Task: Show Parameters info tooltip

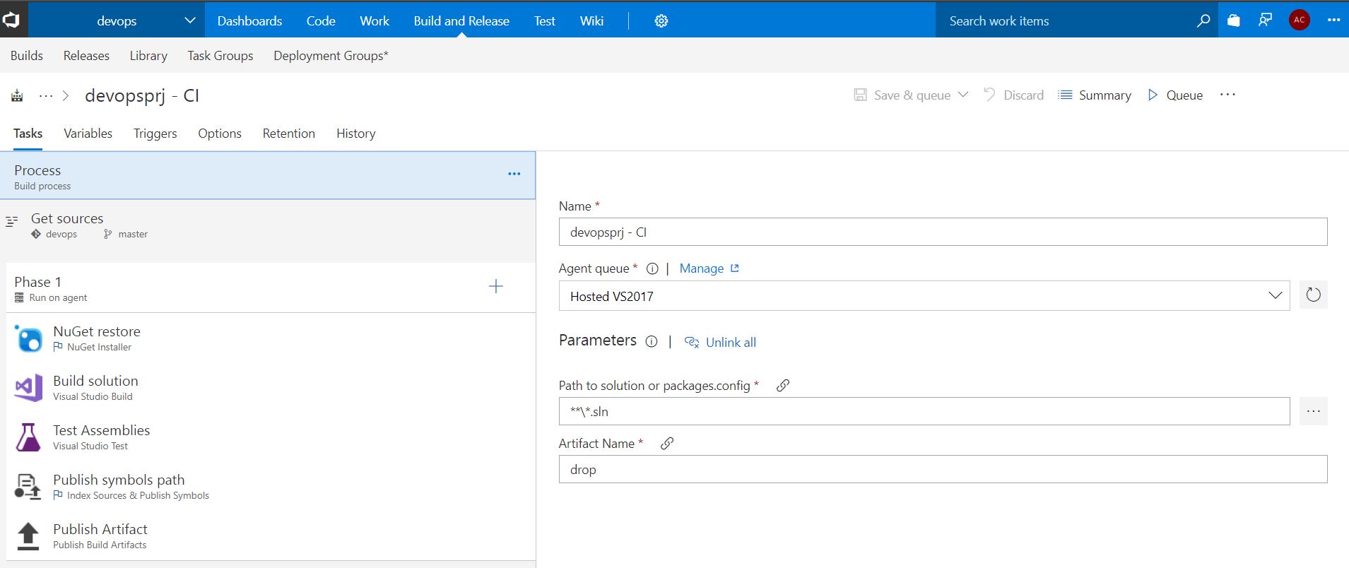Action: [652, 342]
